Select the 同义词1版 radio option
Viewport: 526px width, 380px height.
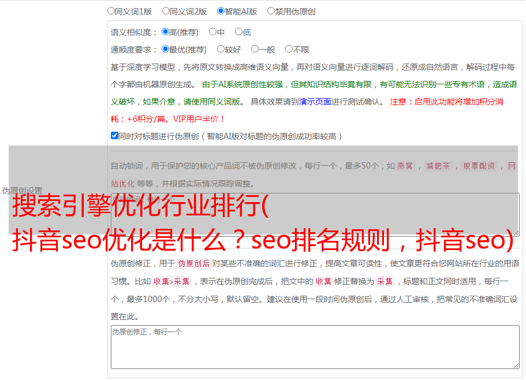pyautogui.click(x=111, y=11)
